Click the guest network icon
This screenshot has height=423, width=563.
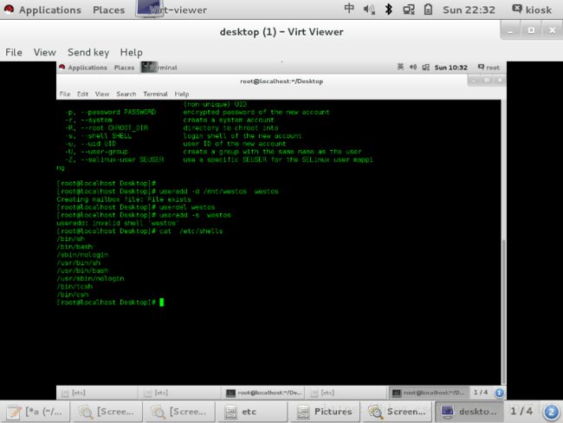(x=426, y=68)
